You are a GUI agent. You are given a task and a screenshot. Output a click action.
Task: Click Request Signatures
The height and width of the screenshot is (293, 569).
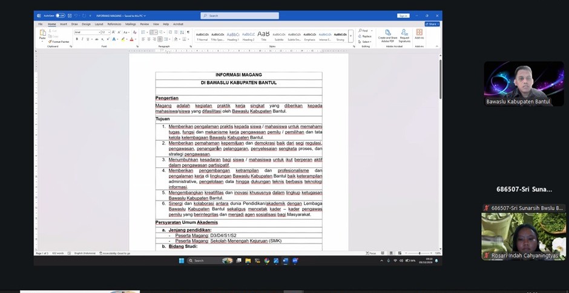404,36
